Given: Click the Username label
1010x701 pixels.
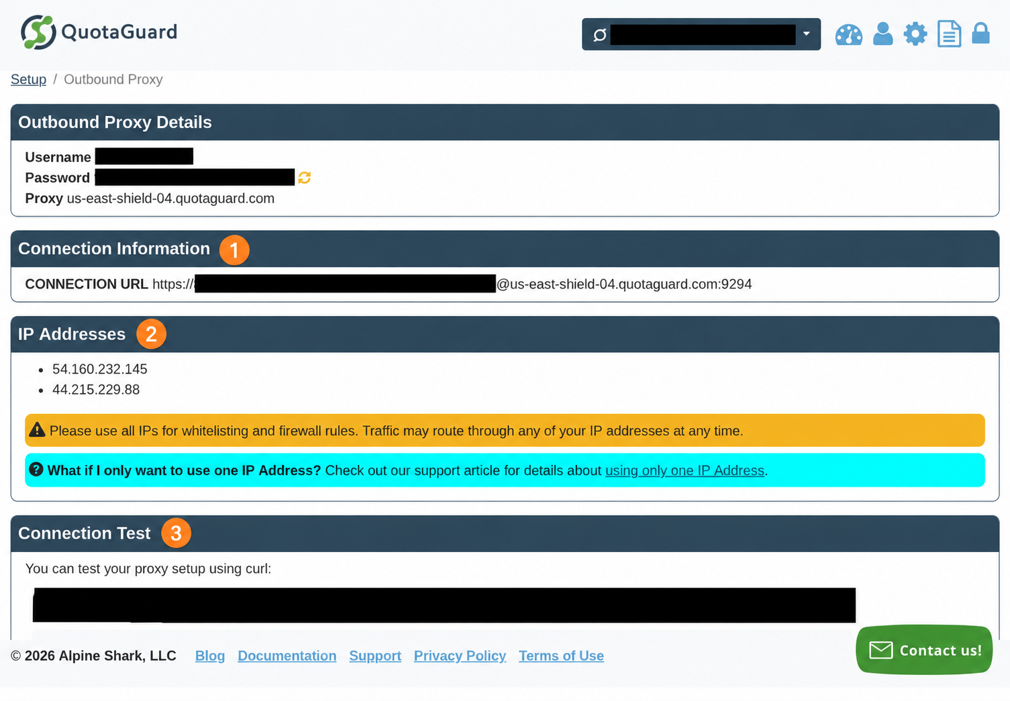Looking at the screenshot, I should pyautogui.click(x=58, y=157).
